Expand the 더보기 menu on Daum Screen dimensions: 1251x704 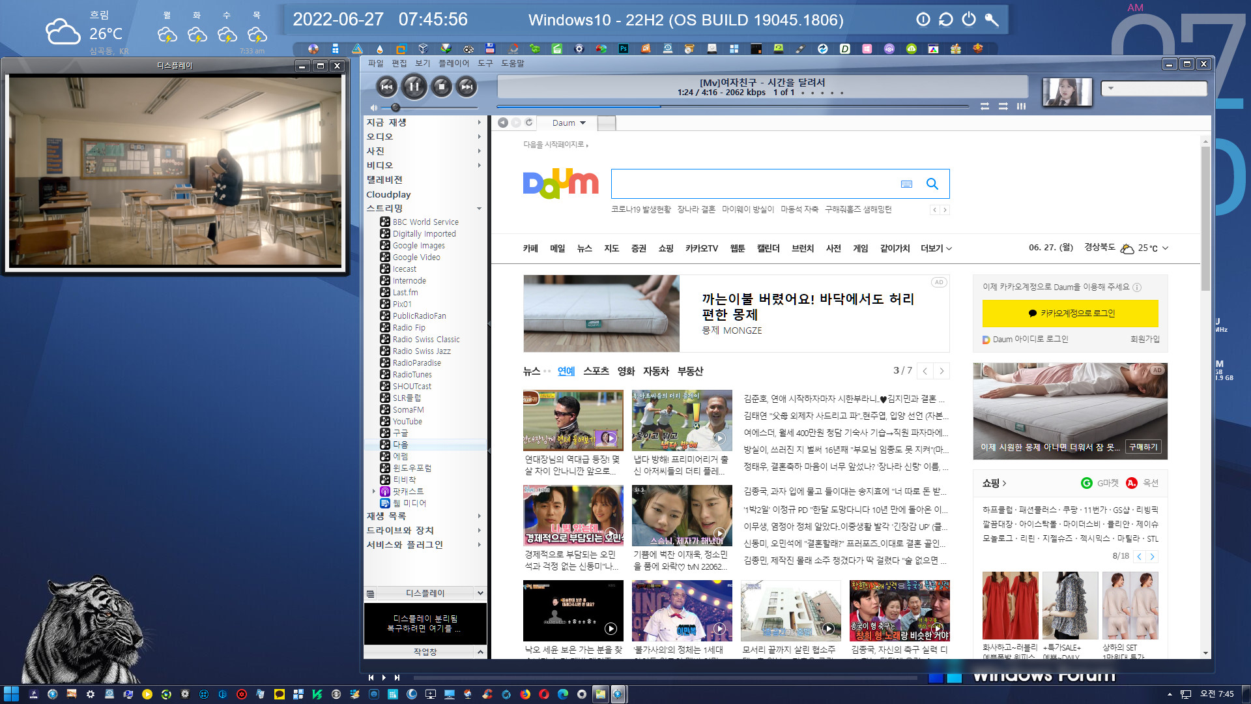(x=936, y=248)
